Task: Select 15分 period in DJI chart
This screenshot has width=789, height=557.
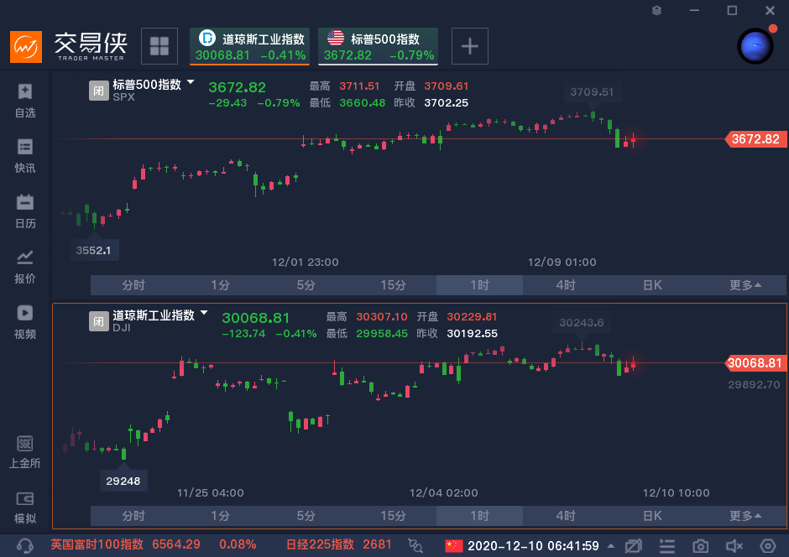Action: [x=393, y=516]
